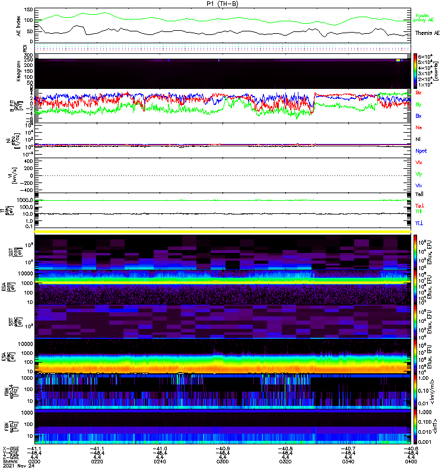The width and height of the screenshot is (445, 474).
Task: Click the date label 2021 Nov 24
Action: click(x=18, y=466)
